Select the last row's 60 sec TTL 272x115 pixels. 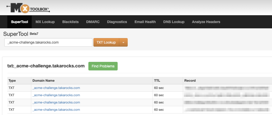coord(159,110)
